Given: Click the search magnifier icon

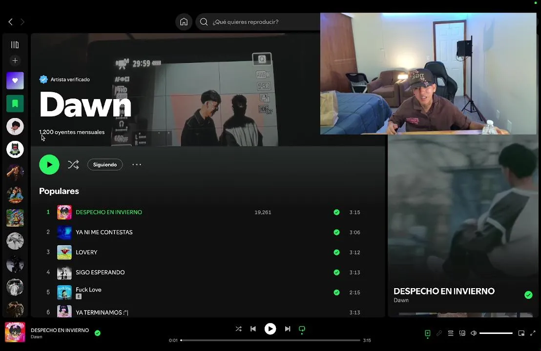Looking at the screenshot, I should [204, 22].
